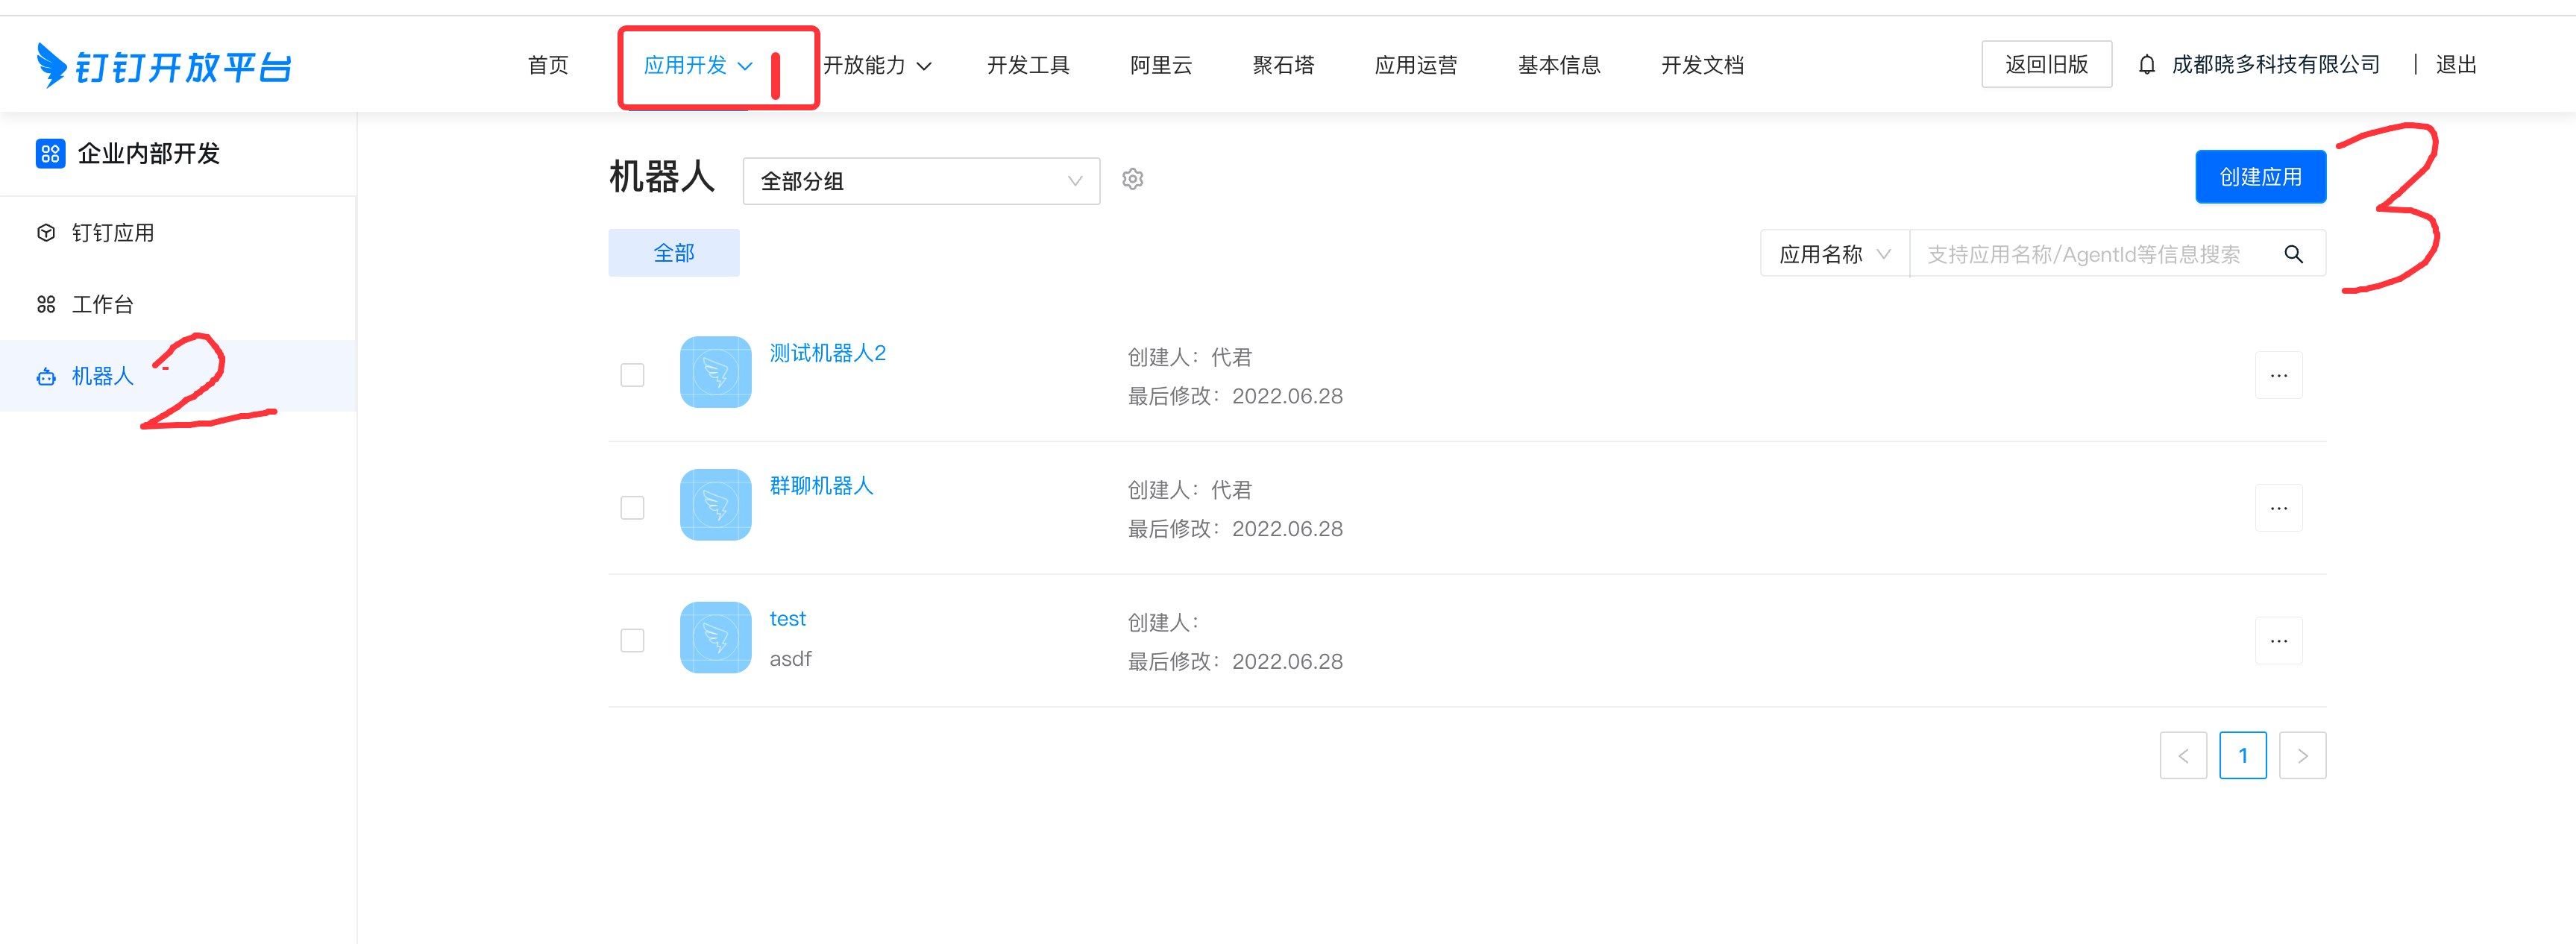Go to next page arrow
This screenshot has width=2576, height=944.
tap(2302, 755)
